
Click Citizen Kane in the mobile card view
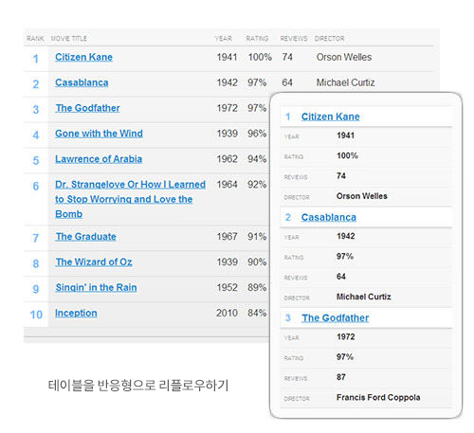point(330,117)
